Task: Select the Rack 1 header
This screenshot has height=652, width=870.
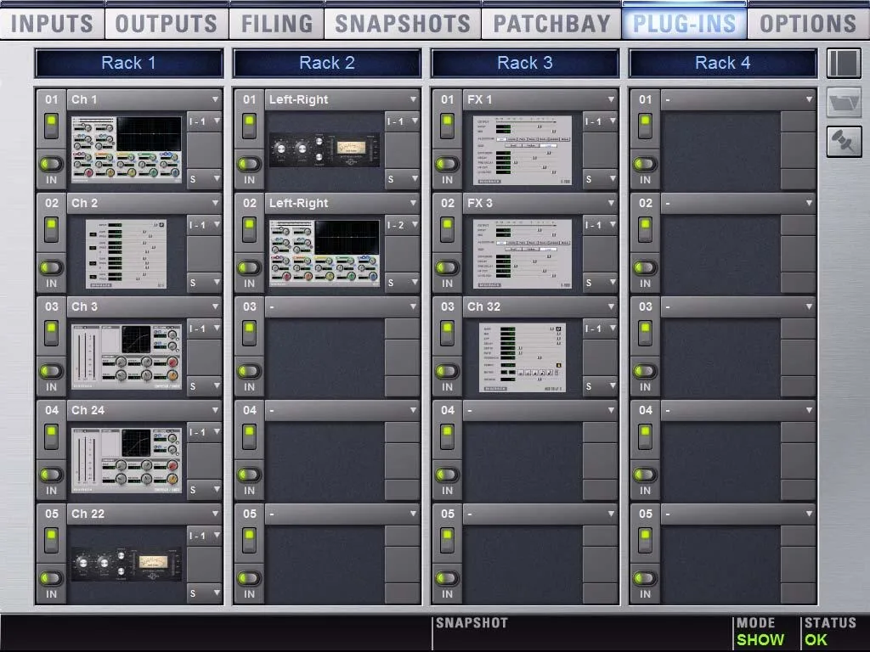Action: click(129, 63)
